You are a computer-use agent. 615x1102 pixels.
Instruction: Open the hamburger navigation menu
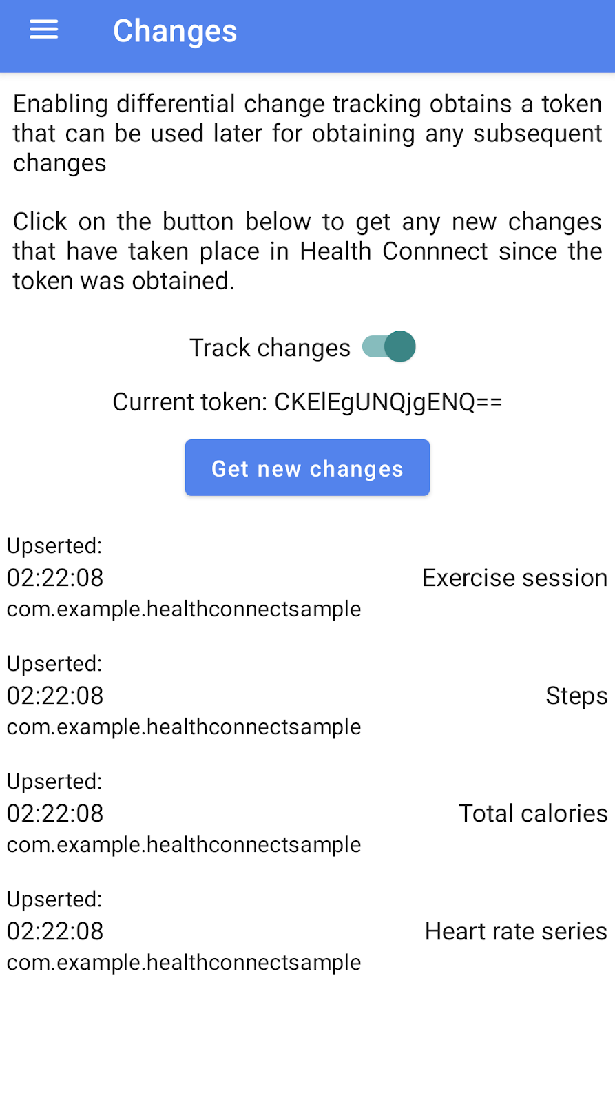[x=43, y=30]
